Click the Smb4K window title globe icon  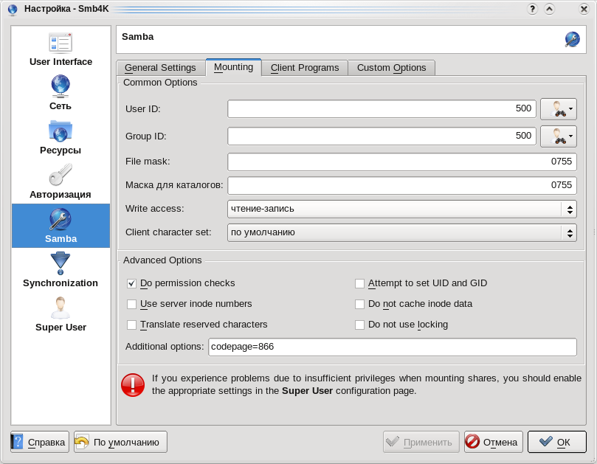(13, 9)
